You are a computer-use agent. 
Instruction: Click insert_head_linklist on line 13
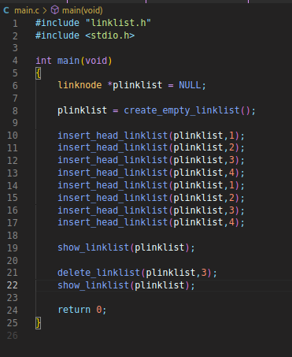pyautogui.click(x=113, y=173)
